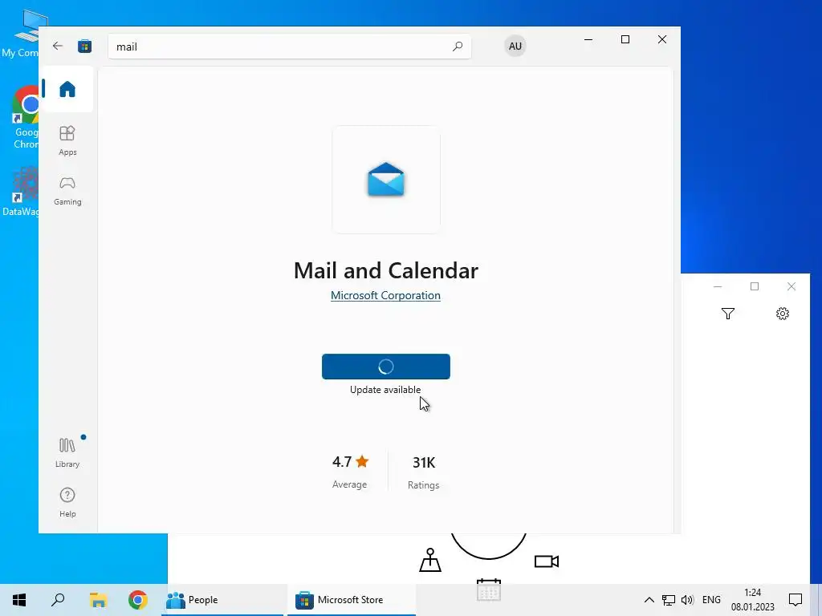822x616 pixels.
Task: Select the My Computer desktop icon
Action: pyautogui.click(x=21, y=34)
